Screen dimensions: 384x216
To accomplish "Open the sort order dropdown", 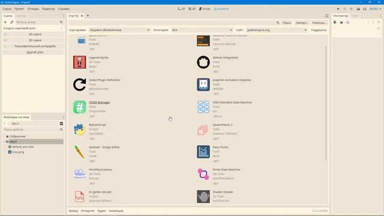I will pos(119,30).
